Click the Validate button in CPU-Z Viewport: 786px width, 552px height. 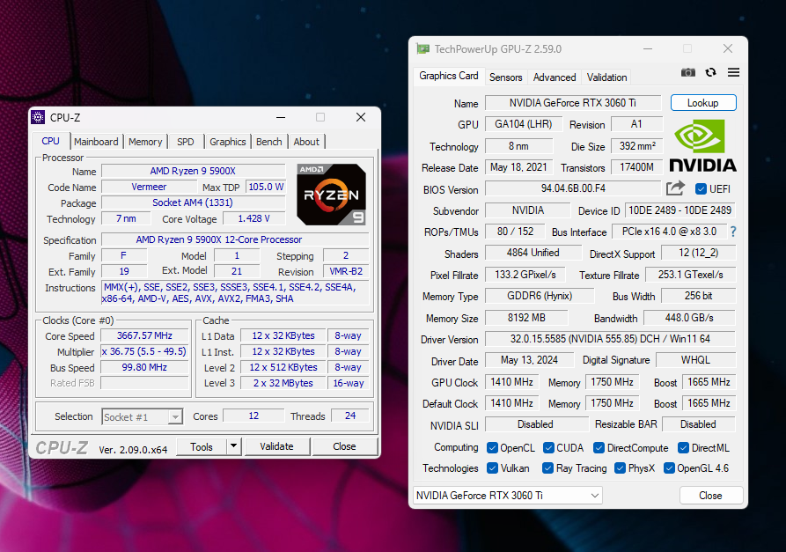(x=276, y=446)
